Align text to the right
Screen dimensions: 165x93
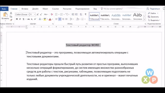(x=63, y=19)
